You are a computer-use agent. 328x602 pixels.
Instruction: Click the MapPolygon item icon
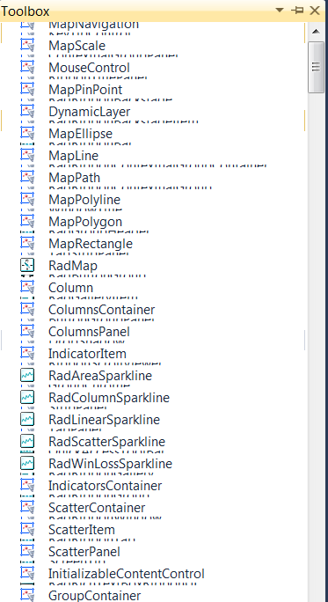pos(27,221)
